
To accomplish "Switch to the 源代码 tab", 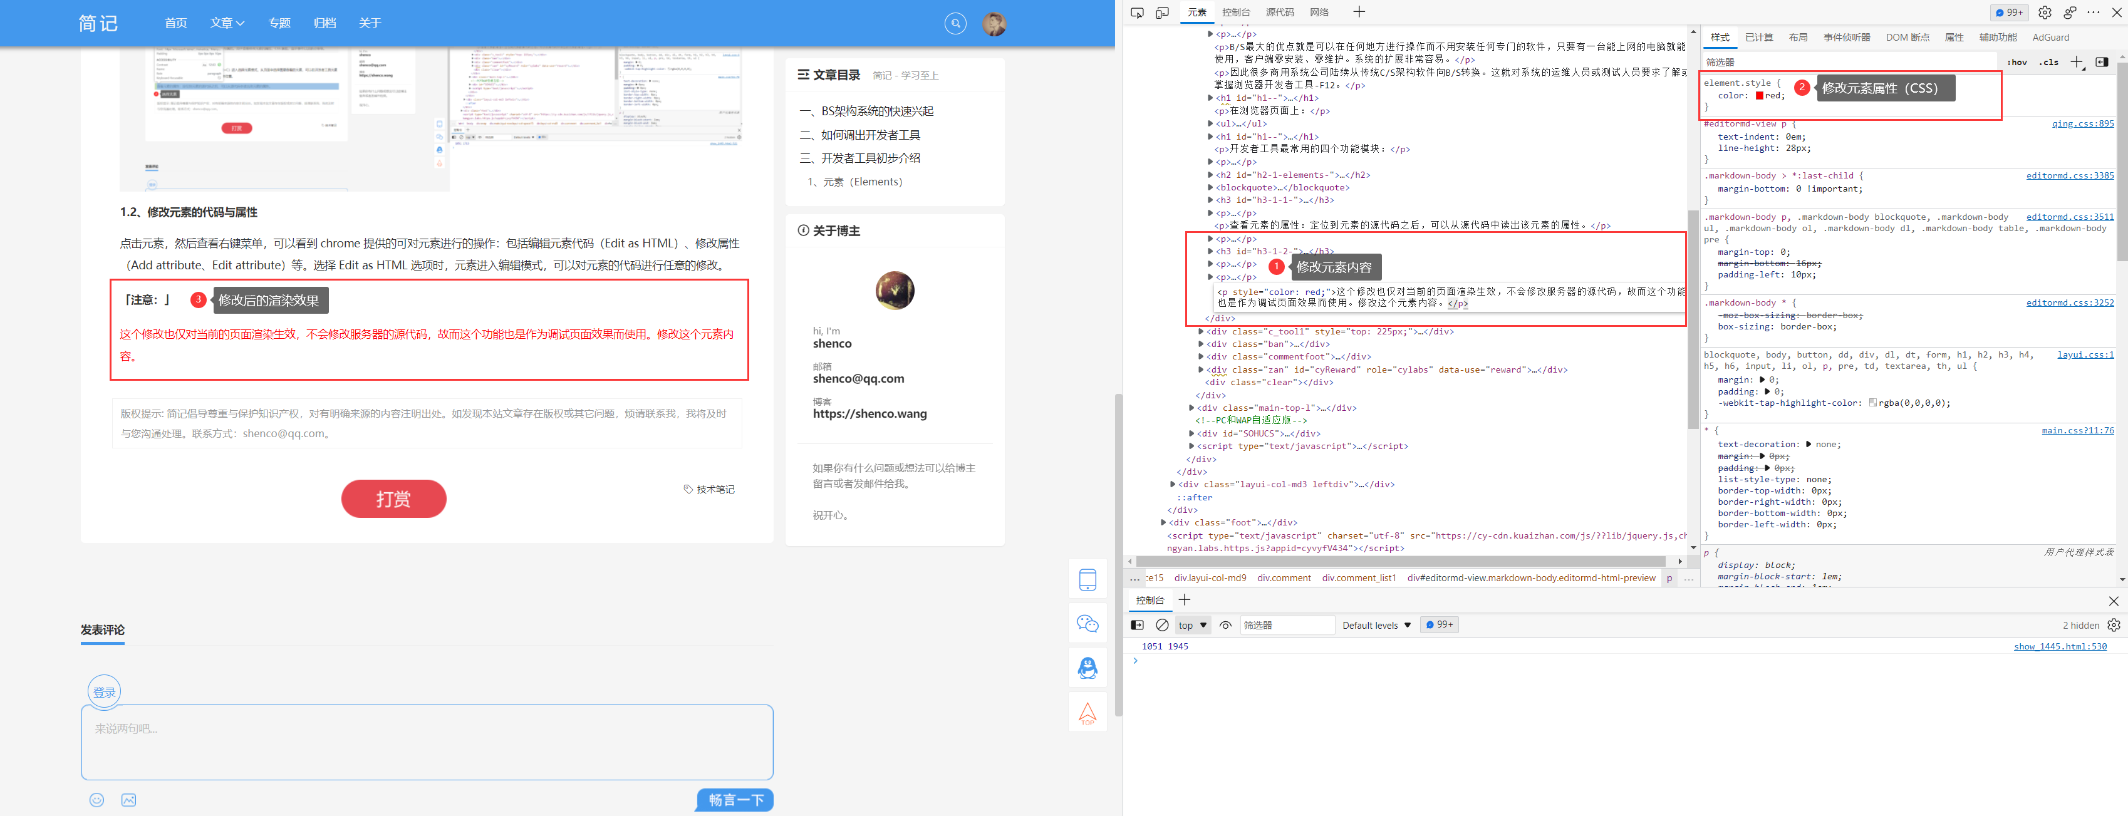I will pyautogui.click(x=1280, y=13).
